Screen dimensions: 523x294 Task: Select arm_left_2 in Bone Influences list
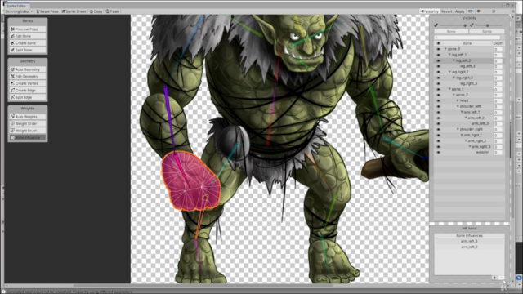(x=469, y=247)
